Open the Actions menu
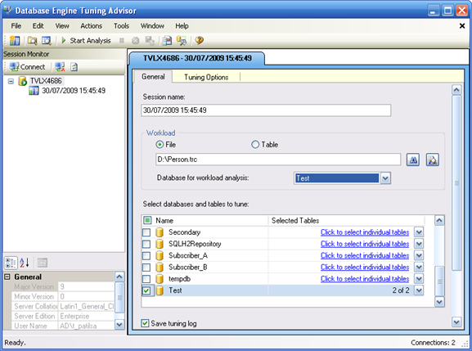This screenshot has height=351, width=472. 91,26
